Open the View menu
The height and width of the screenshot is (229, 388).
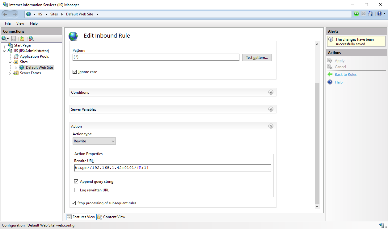(20, 23)
